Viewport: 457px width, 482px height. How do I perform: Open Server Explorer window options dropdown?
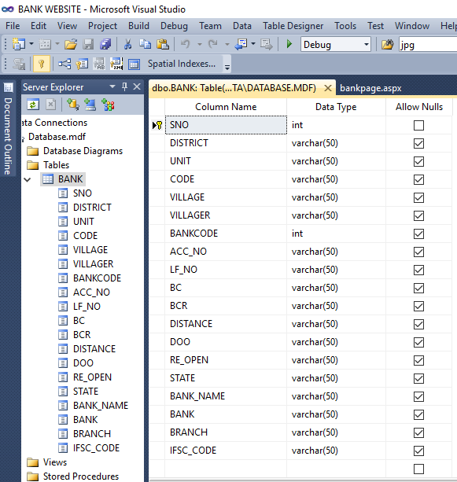coord(112,87)
